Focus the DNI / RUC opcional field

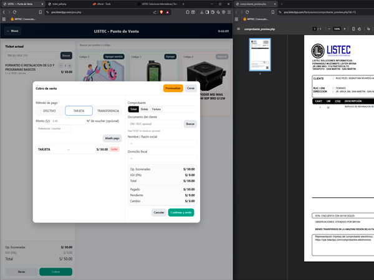pyautogui.click(x=155, y=124)
